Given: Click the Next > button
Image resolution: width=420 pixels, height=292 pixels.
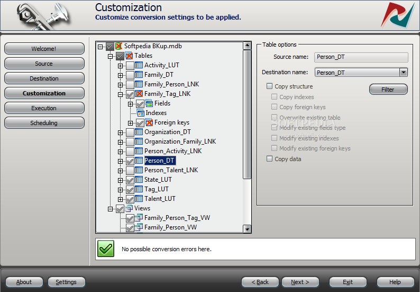Looking at the screenshot, I should point(300,282).
